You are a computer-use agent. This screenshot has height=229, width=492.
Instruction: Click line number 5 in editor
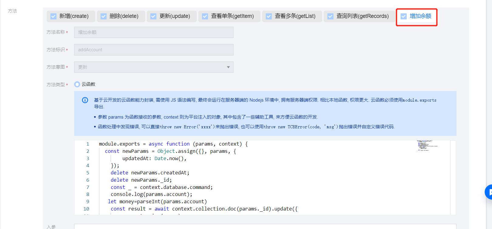coord(88,173)
